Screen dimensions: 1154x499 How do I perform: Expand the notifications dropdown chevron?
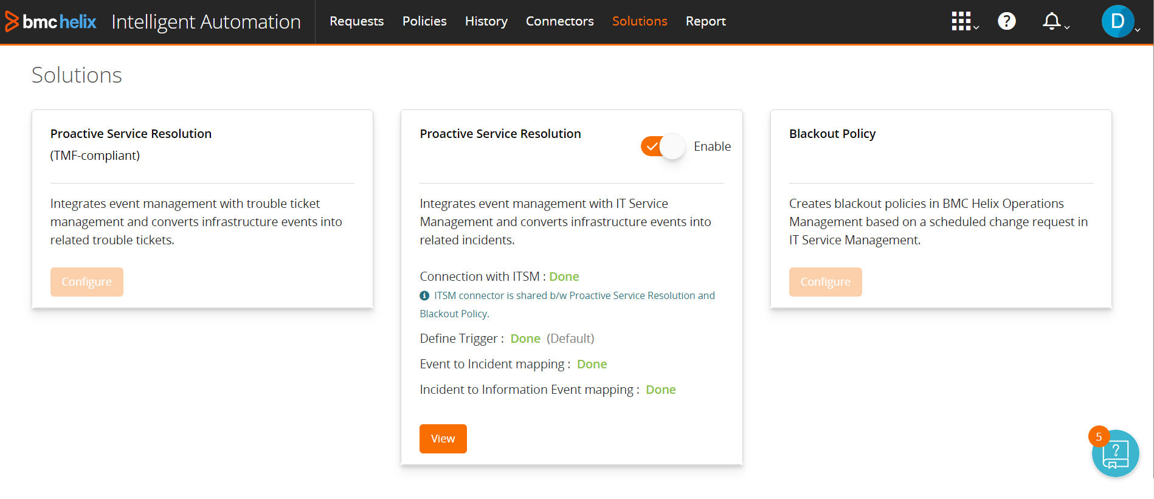click(1066, 27)
